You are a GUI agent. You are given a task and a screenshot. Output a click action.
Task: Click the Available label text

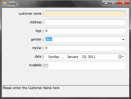[x=35, y=65]
